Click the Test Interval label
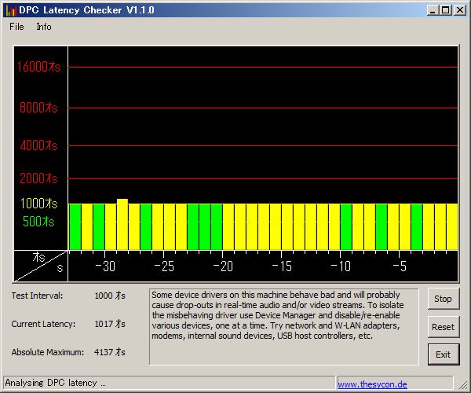The image size is (471, 393). click(37, 296)
